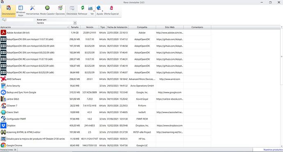Select AdoptOpenJDK JDK 8.0.252.09 (x64) row

[105, 46]
